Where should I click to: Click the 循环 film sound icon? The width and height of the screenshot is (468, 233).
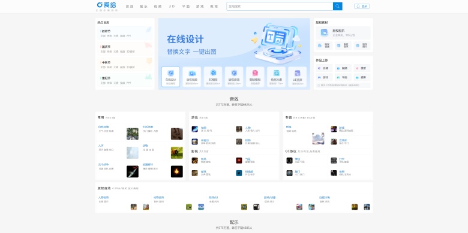pos(195,173)
